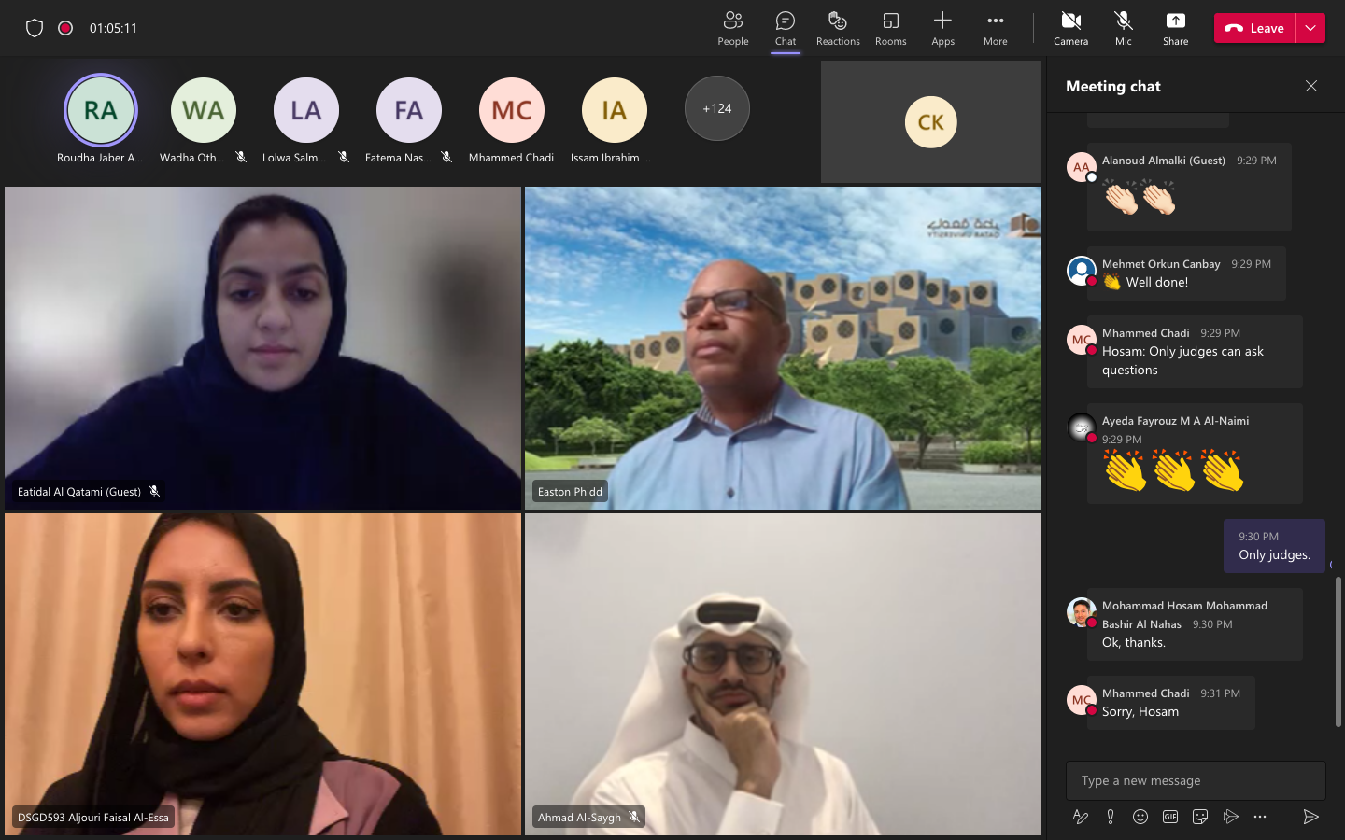Open the More actions menu
The width and height of the screenshot is (1345, 840).
[x=995, y=28]
